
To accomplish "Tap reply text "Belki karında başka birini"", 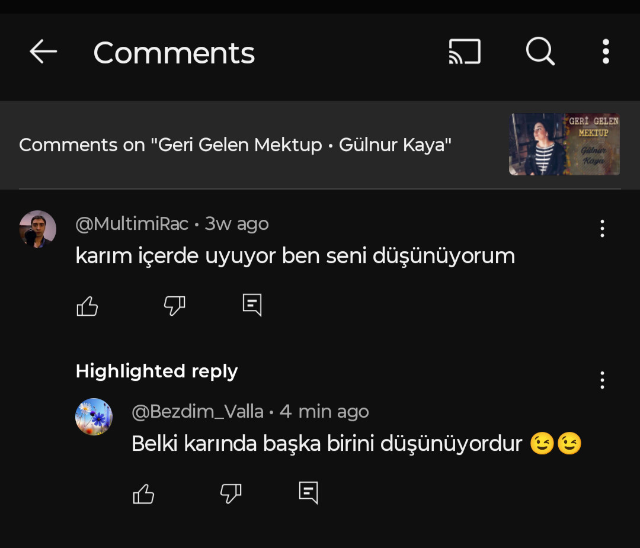I will [x=326, y=443].
